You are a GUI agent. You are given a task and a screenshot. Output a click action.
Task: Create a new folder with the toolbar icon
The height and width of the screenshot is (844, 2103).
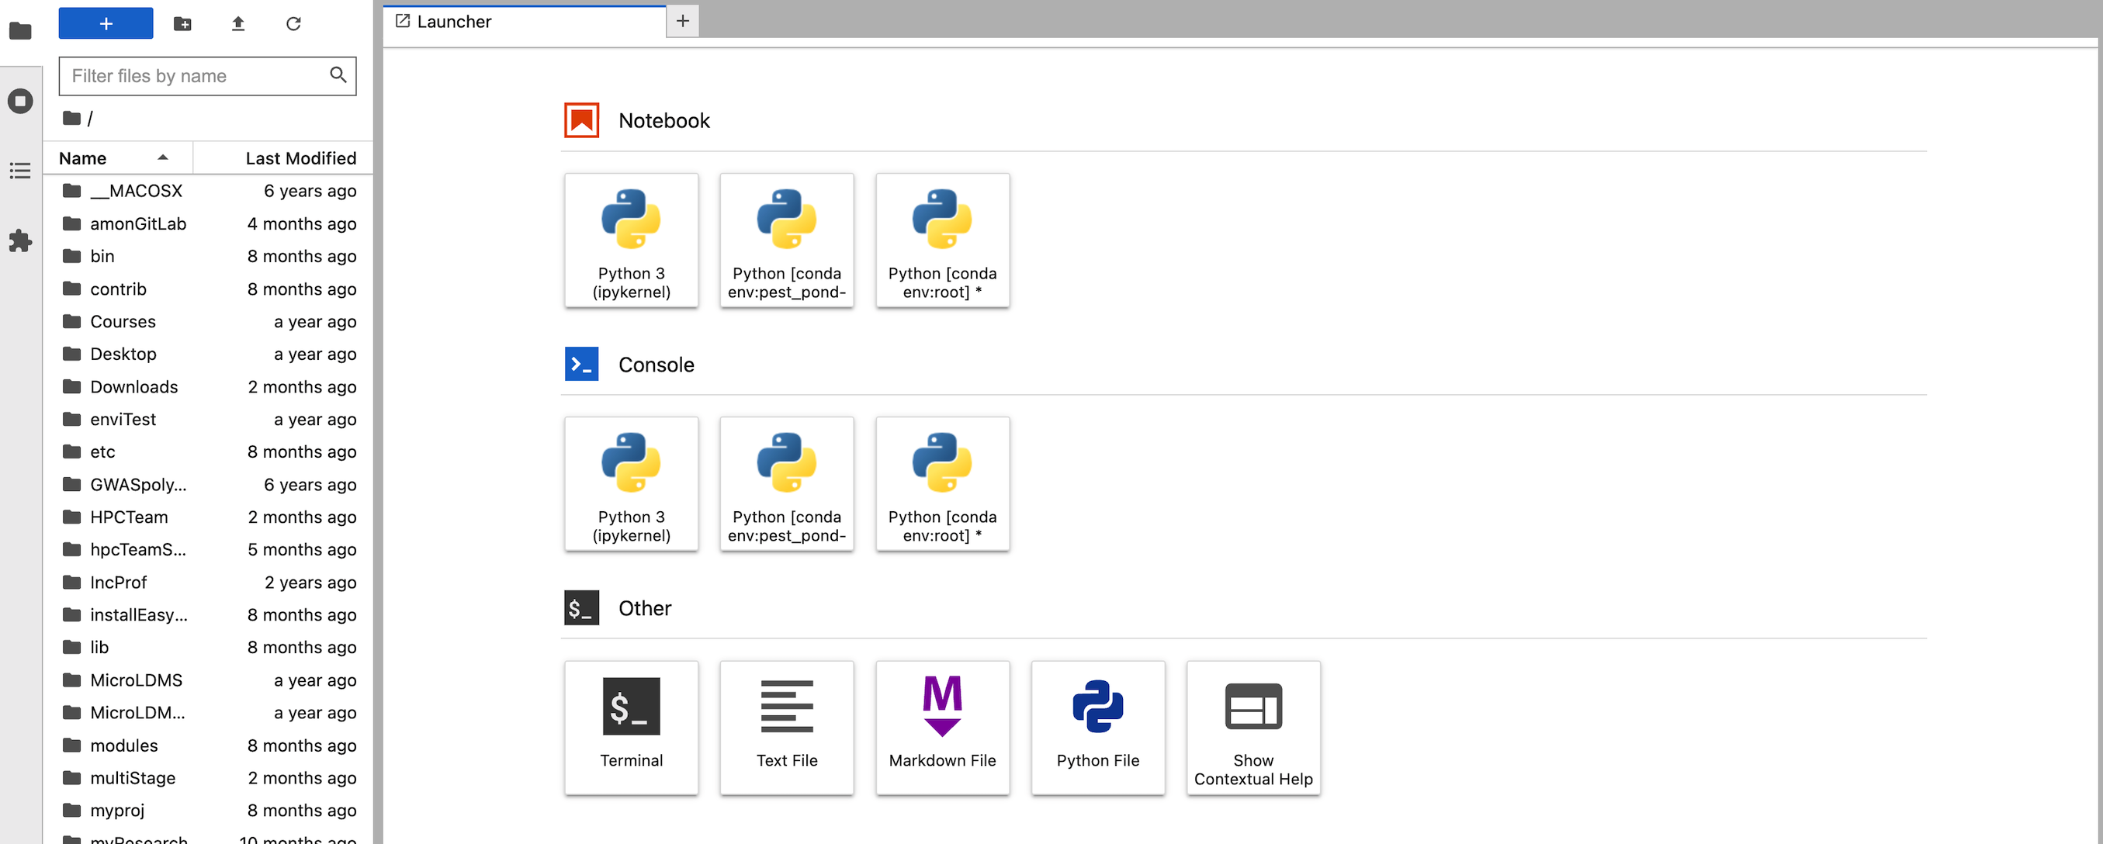coord(183,24)
